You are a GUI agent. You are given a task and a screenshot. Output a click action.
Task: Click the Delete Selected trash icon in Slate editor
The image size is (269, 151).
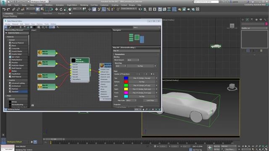coord(21,27)
